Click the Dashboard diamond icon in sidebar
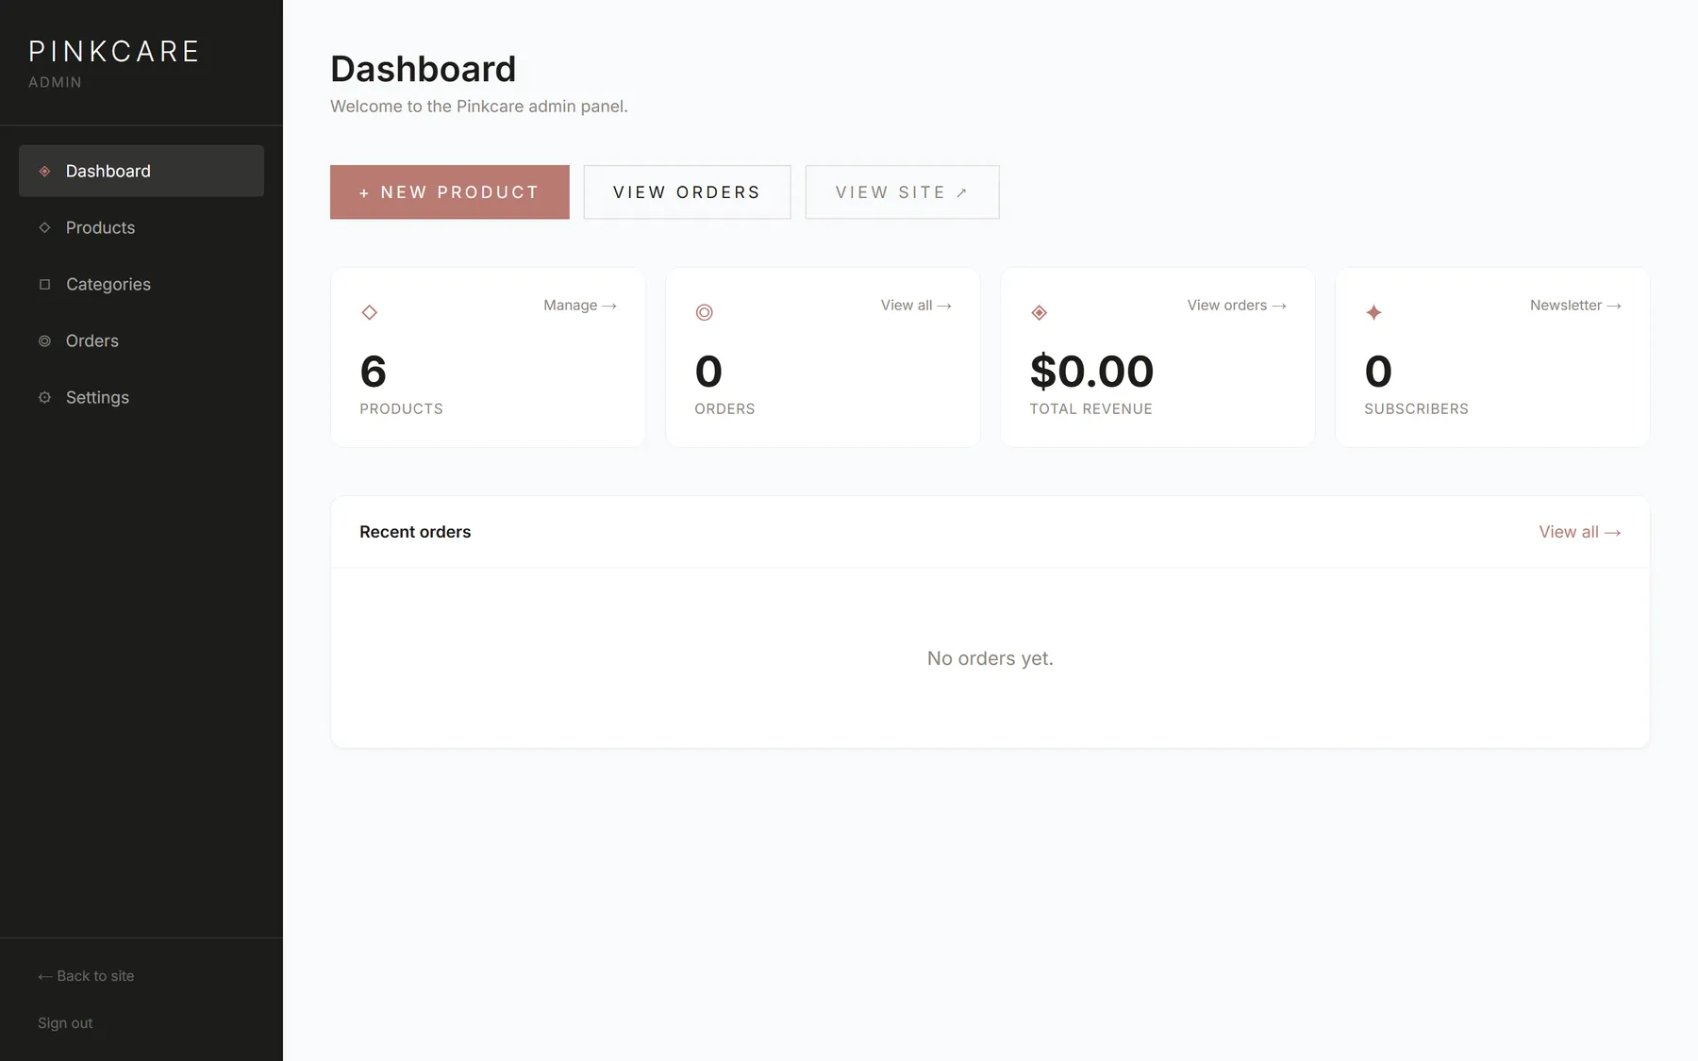The height and width of the screenshot is (1061, 1698). point(44,171)
